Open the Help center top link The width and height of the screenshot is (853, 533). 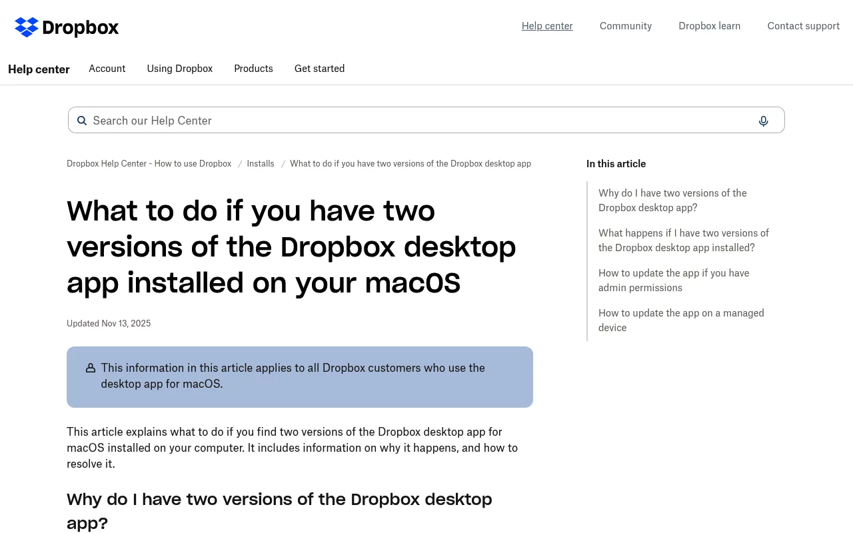547,26
